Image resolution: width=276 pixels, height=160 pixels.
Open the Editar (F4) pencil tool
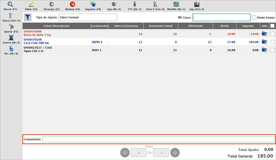pyautogui.click(x=31, y=5)
